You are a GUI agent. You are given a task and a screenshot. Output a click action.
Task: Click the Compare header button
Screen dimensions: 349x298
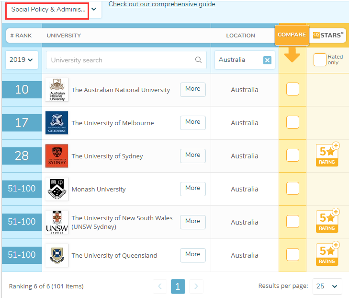click(292, 35)
